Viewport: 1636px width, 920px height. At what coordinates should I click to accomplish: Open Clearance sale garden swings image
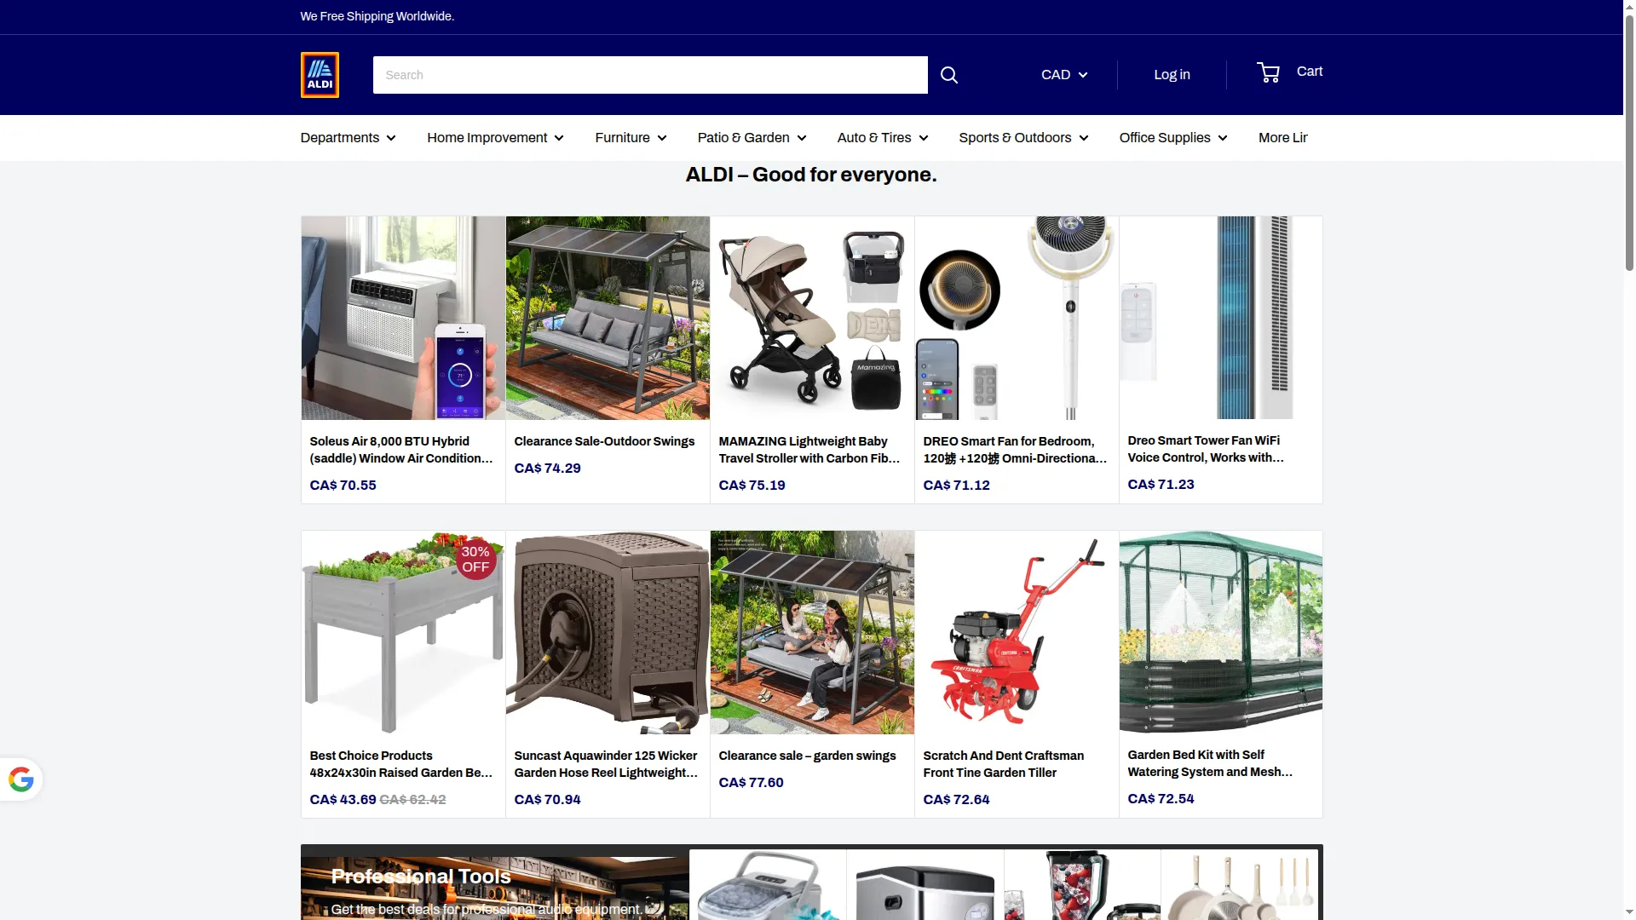812,633
